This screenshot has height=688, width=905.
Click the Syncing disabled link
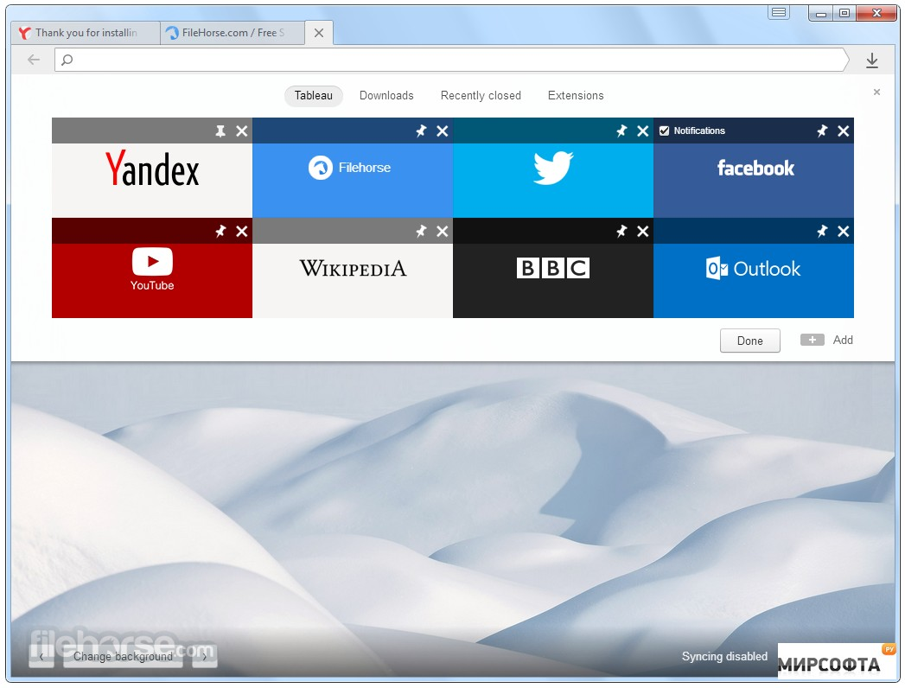point(724,656)
